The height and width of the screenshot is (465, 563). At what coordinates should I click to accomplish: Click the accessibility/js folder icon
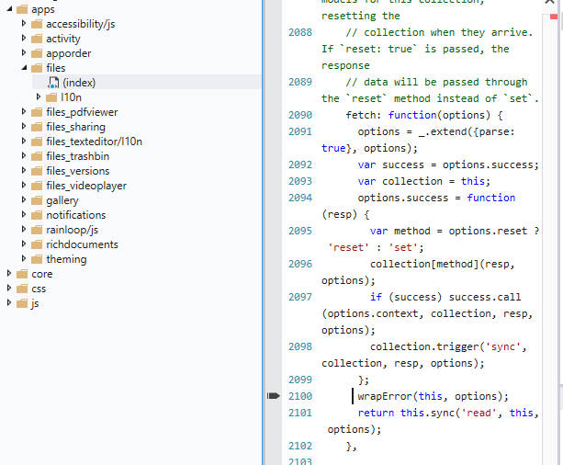click(37, 24)
